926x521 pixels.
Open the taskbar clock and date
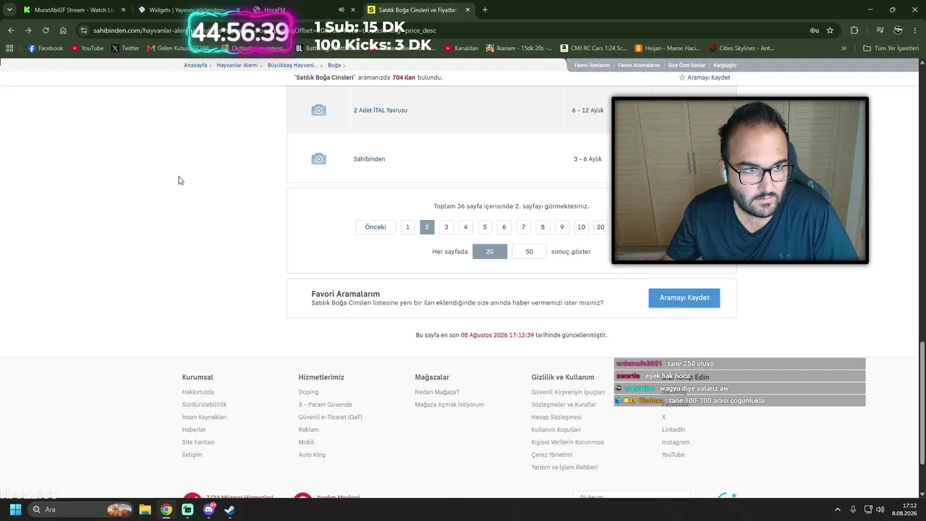click(x=905, y=509)
